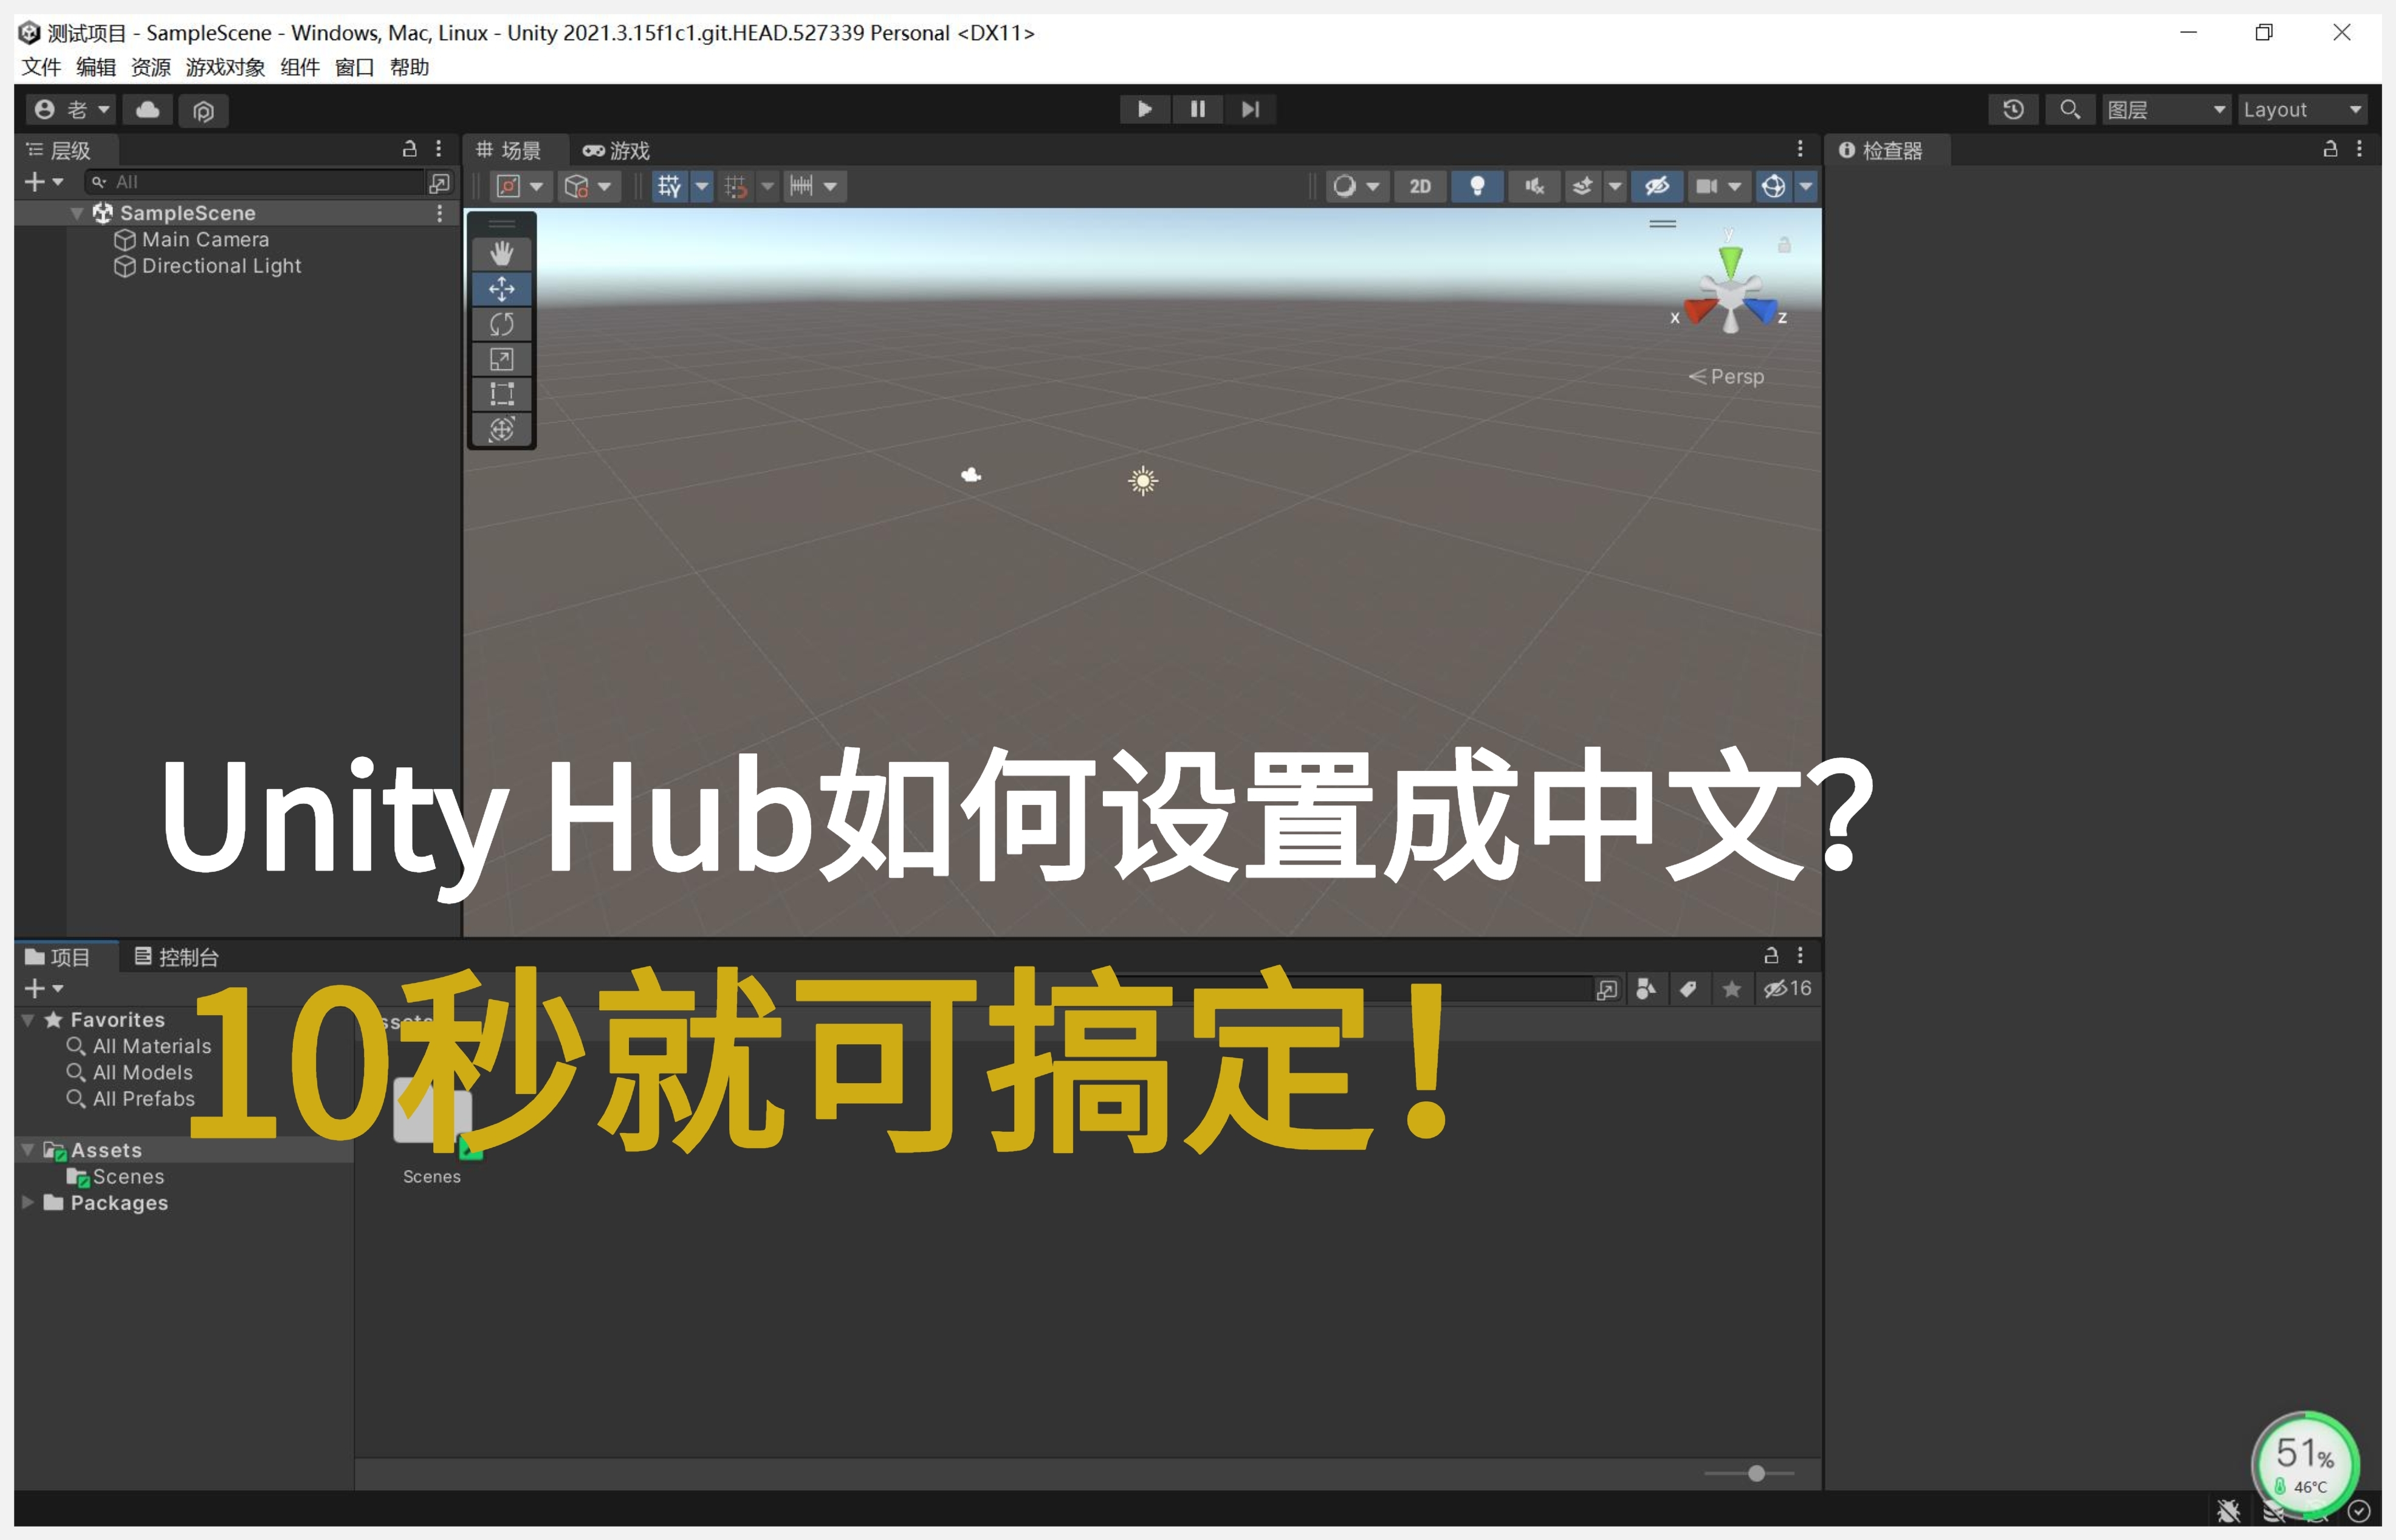Screen dimensions: 2396x1540
Task: Collapse SampleScene in the hierarchy
Action: pyautogui.click(x=77, y=213)
